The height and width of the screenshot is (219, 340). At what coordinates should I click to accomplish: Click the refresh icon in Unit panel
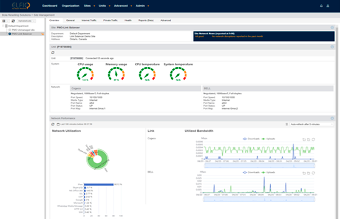[x=53, y=52]
